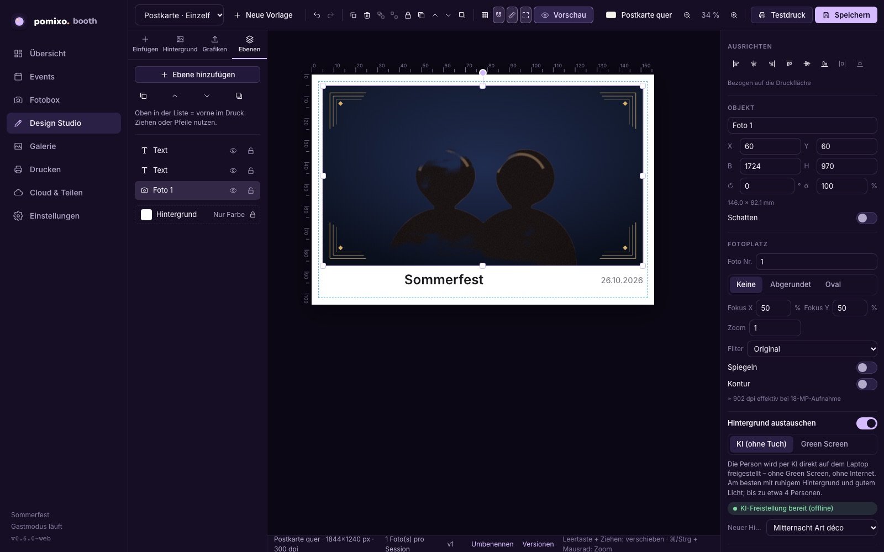This screenshot has height=552, width=884.
Task: Hide the Foto 1 layer
Action: pos(233,190)
